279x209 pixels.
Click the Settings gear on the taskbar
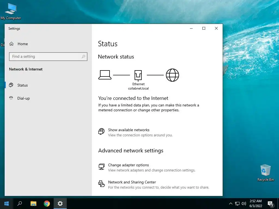60,204
